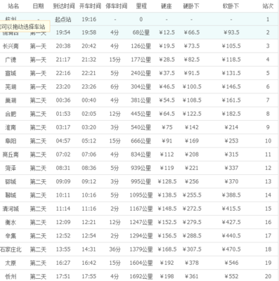
Task: Select departure time 22:21
Action: click(89, 73)
